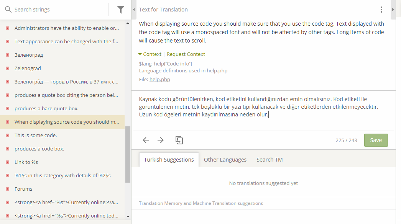401x224 pixels.
Task: Go to next string arrow
Action: click(x=161, y=140)
